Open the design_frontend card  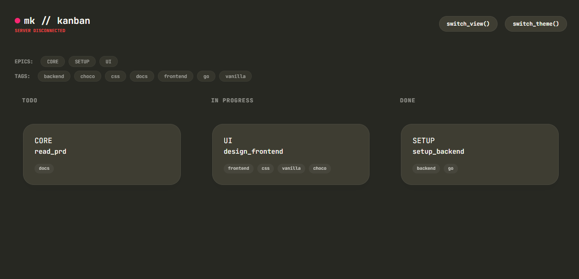click(x=291, y=154)
